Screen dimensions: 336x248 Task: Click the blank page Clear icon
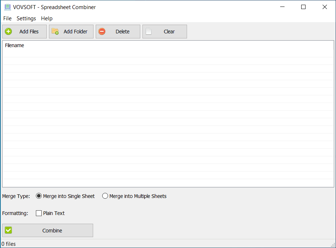point(149,32)
